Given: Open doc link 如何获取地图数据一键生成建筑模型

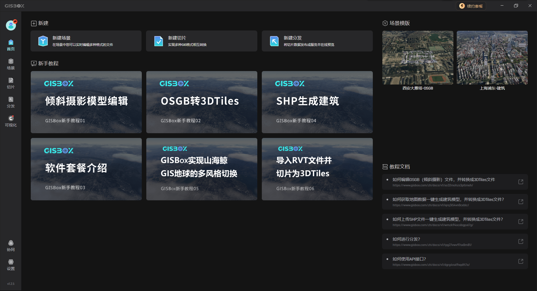Looking at the screenshot, I should pos(455,202).
